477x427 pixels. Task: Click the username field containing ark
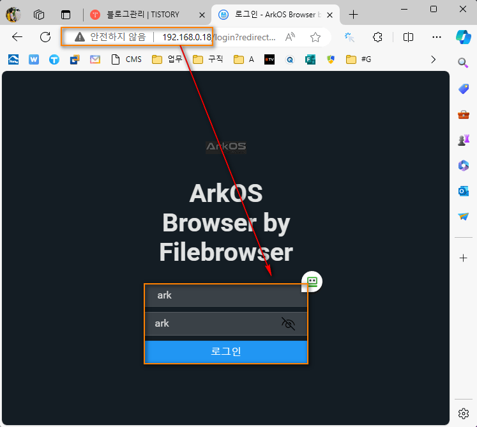point(225,295)
